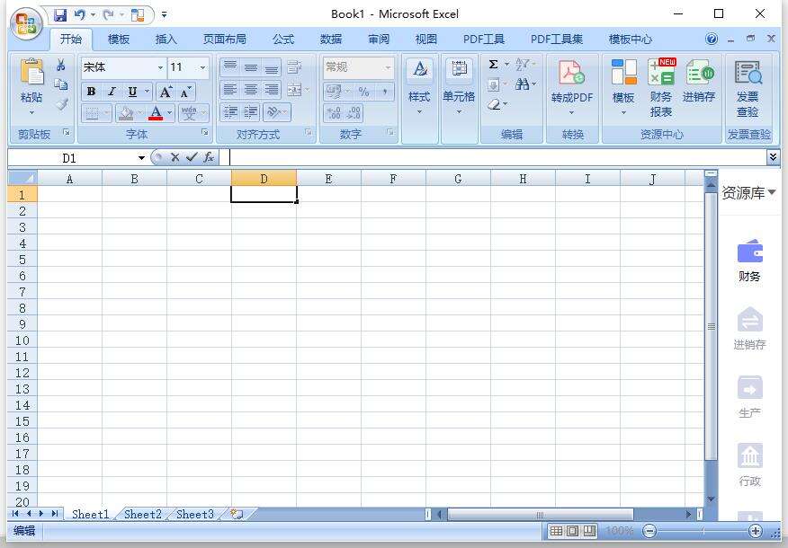Click the insert function fx icon

209,157
